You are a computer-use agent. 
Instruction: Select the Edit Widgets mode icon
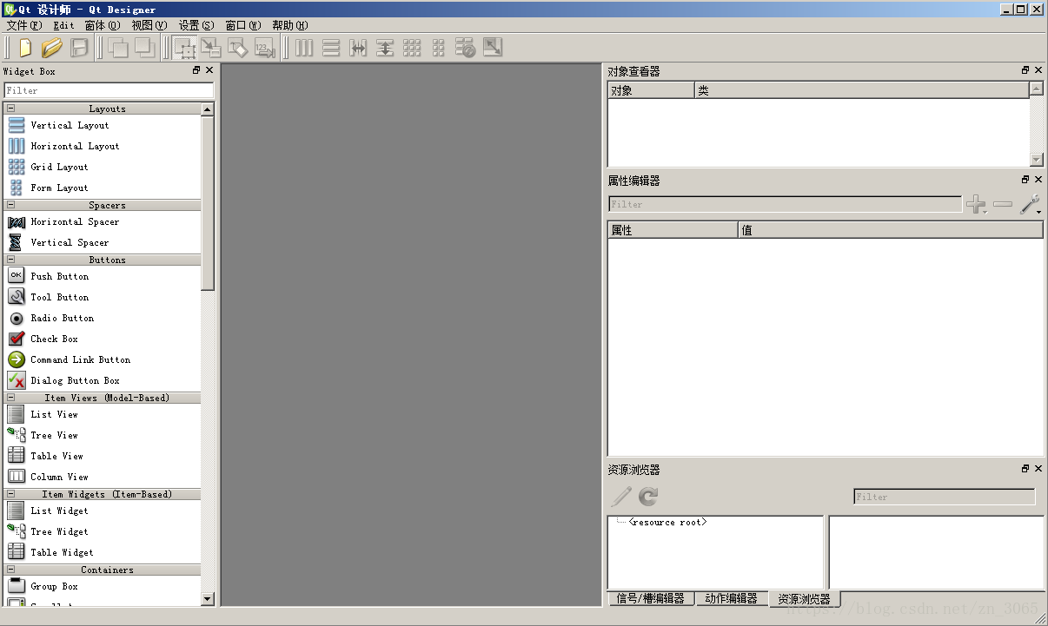pos(184,48)
